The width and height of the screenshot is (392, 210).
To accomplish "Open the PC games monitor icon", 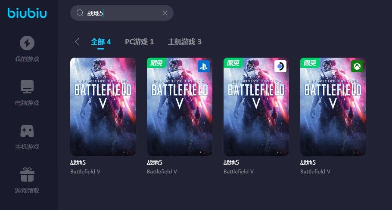I will [x=27, y=86].
